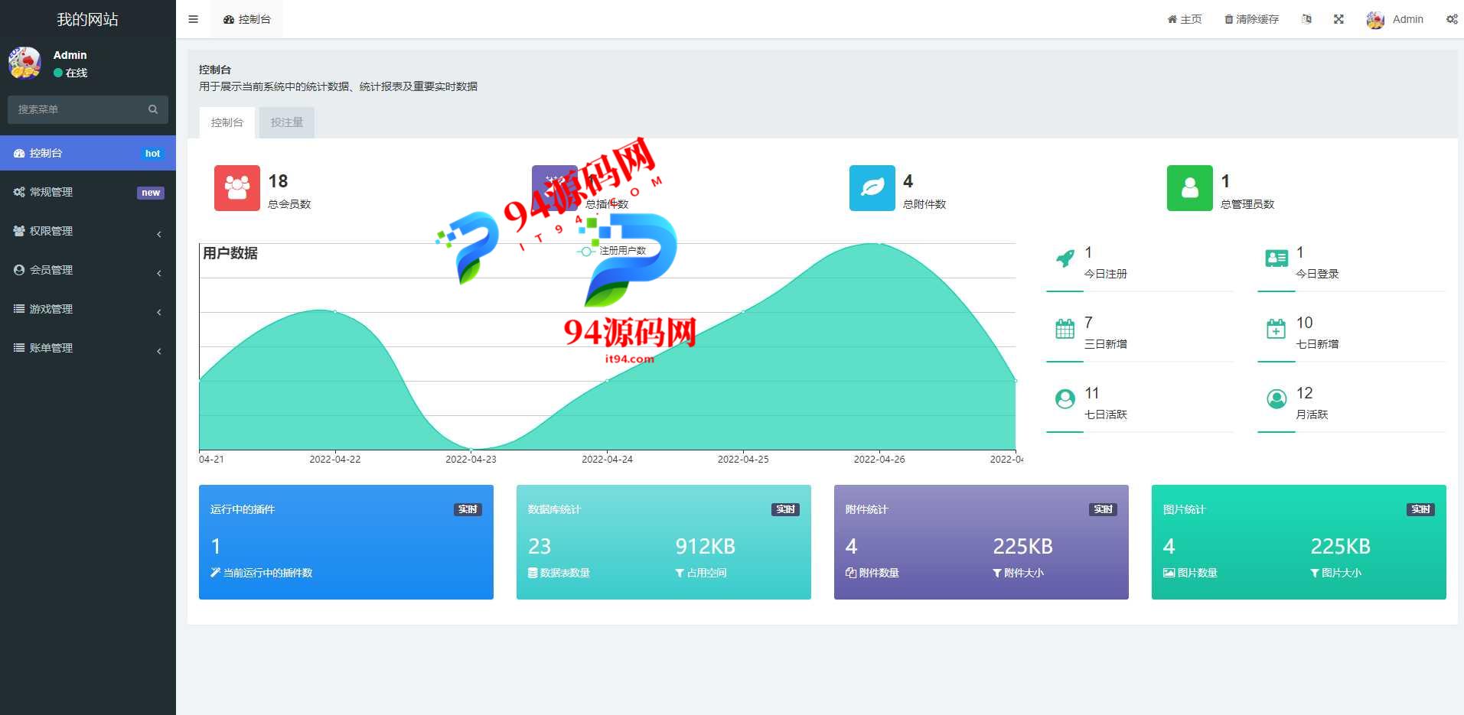Click 清除缓存 to clear cache
The width and height of the screenshot is (1464, 715).
[x=1252, y=19]
